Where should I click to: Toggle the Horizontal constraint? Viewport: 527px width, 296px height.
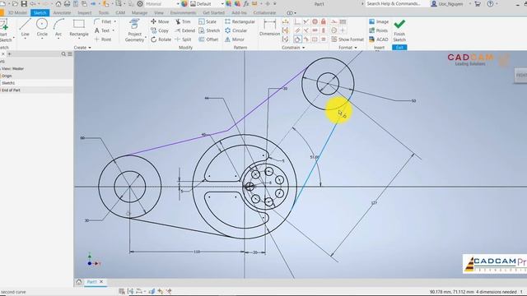coord(315,30)
